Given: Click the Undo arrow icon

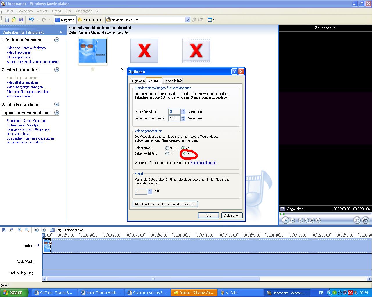Looking at the screenshot, I should pos(31,20).
